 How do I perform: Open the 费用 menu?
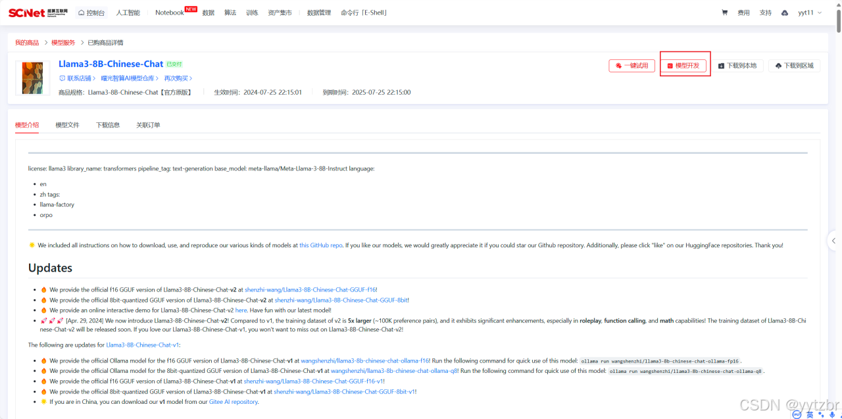pyautogui.click(x=743, y=12)
